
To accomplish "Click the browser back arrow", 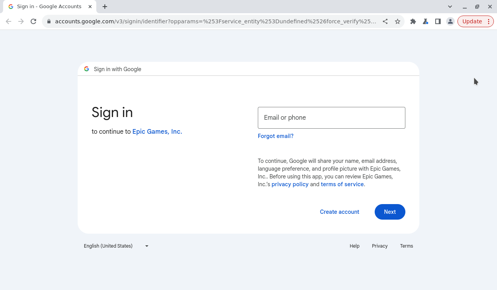I will pos(9,21).
